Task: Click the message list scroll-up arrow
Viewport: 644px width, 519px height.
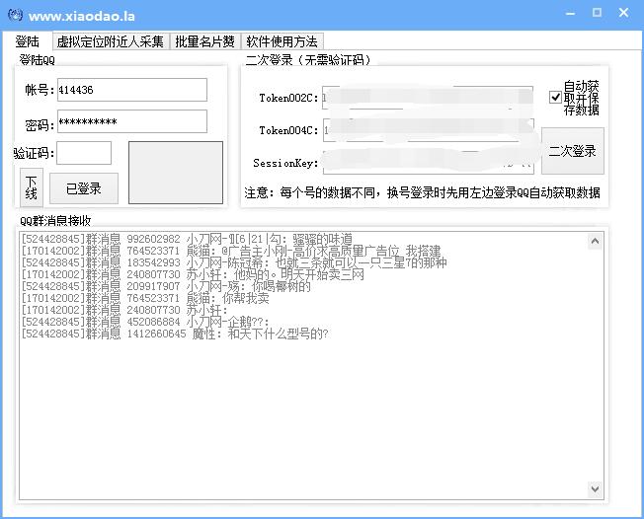Action: [x=595, y=241]
